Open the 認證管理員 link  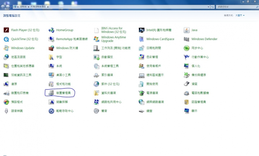199,102
